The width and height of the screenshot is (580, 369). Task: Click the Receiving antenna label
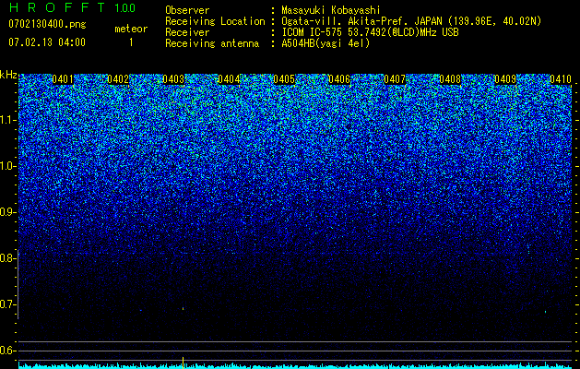[212, 43]
